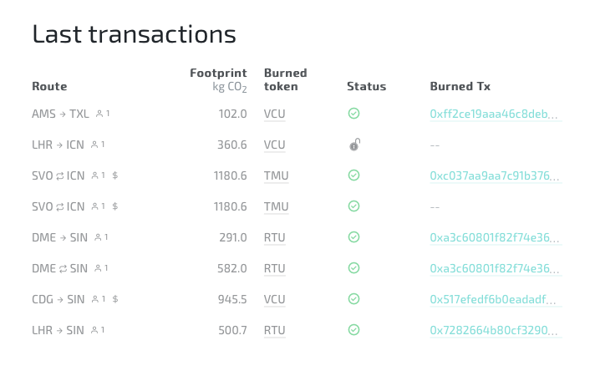Open burned transaction 0x7282664b80cf3290 link
The width and height of the screenshot is (595, 371).
(494, 330)
